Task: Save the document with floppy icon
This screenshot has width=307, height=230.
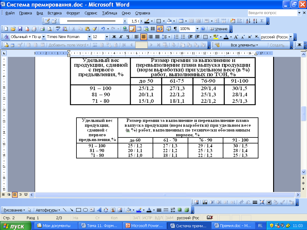Action: (x=20, y=29)
